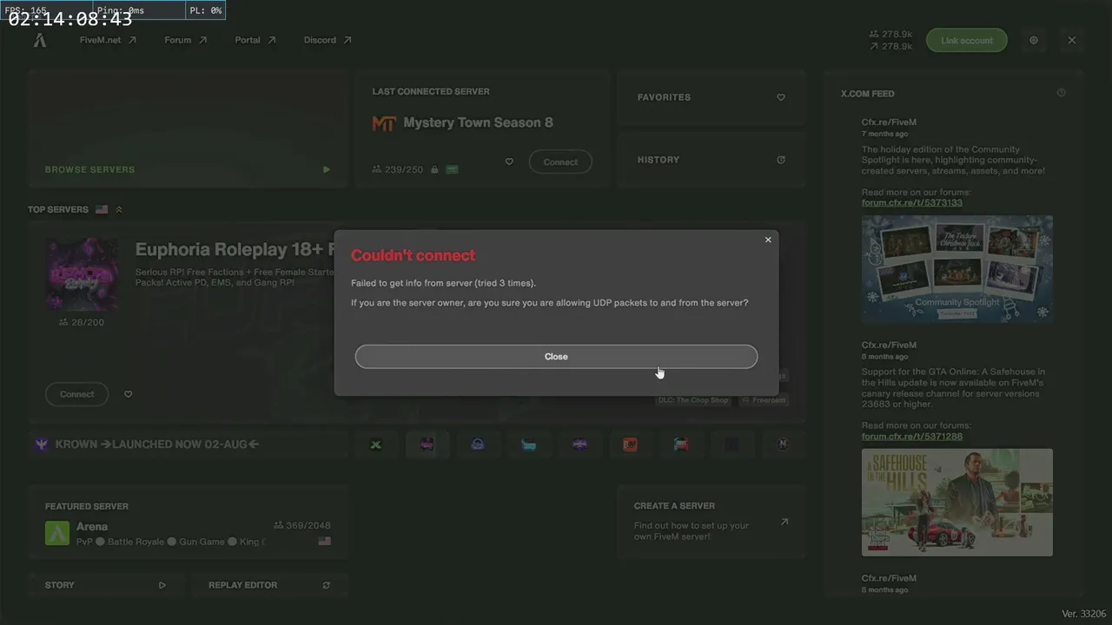
Task: Click the first Cfx.re/FiveM post author name
Action: [889, 122]
